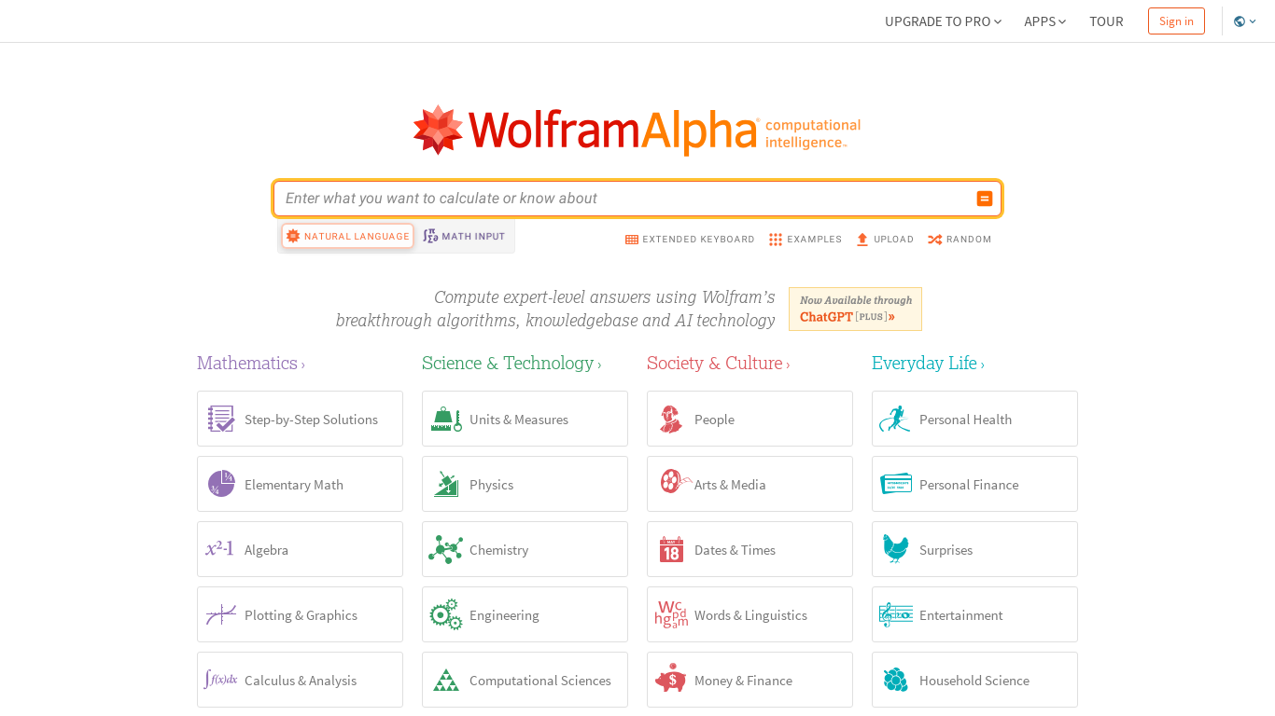Browse the Examples gallery
Viewport: 1275px width, 716px height.
[x=805, y=239]
